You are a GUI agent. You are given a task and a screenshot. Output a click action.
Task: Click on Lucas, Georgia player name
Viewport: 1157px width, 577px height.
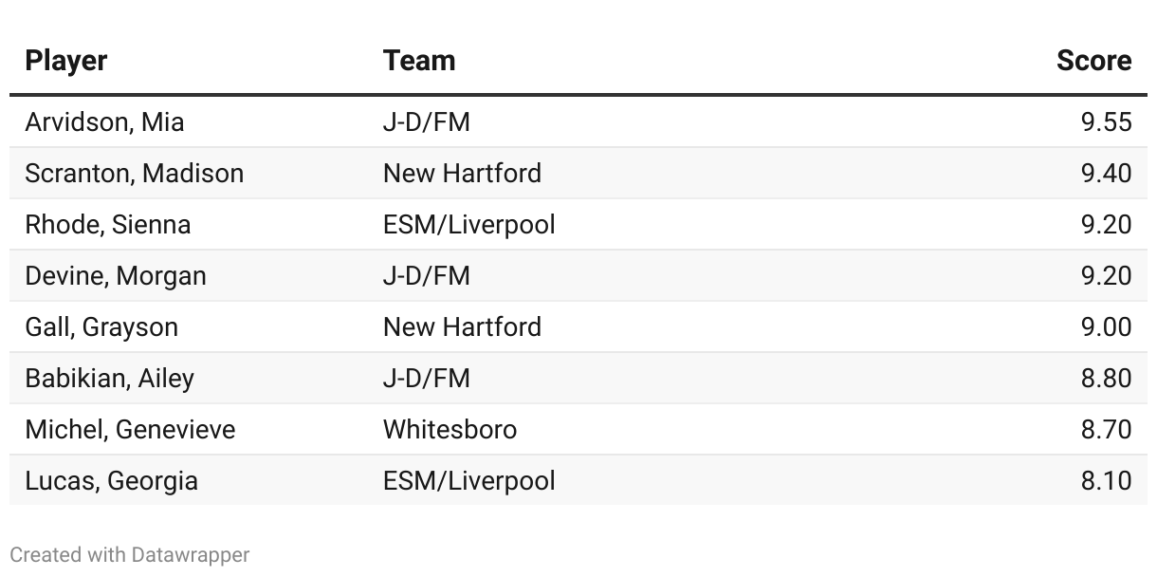[x=112, y=481]
